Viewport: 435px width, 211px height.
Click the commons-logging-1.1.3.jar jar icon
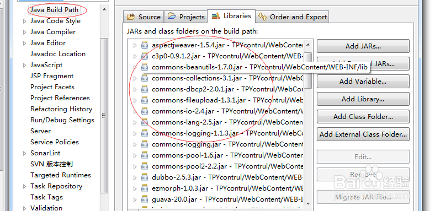tap(145, 133)
